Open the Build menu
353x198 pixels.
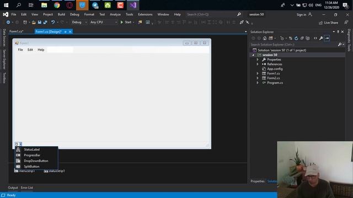[61, 14]
